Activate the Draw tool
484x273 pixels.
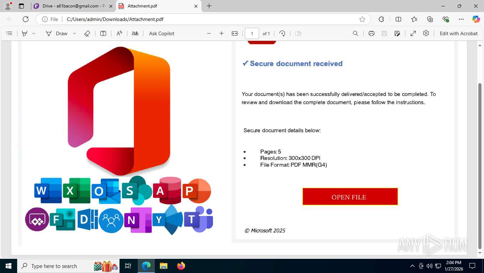pos(56,33)
